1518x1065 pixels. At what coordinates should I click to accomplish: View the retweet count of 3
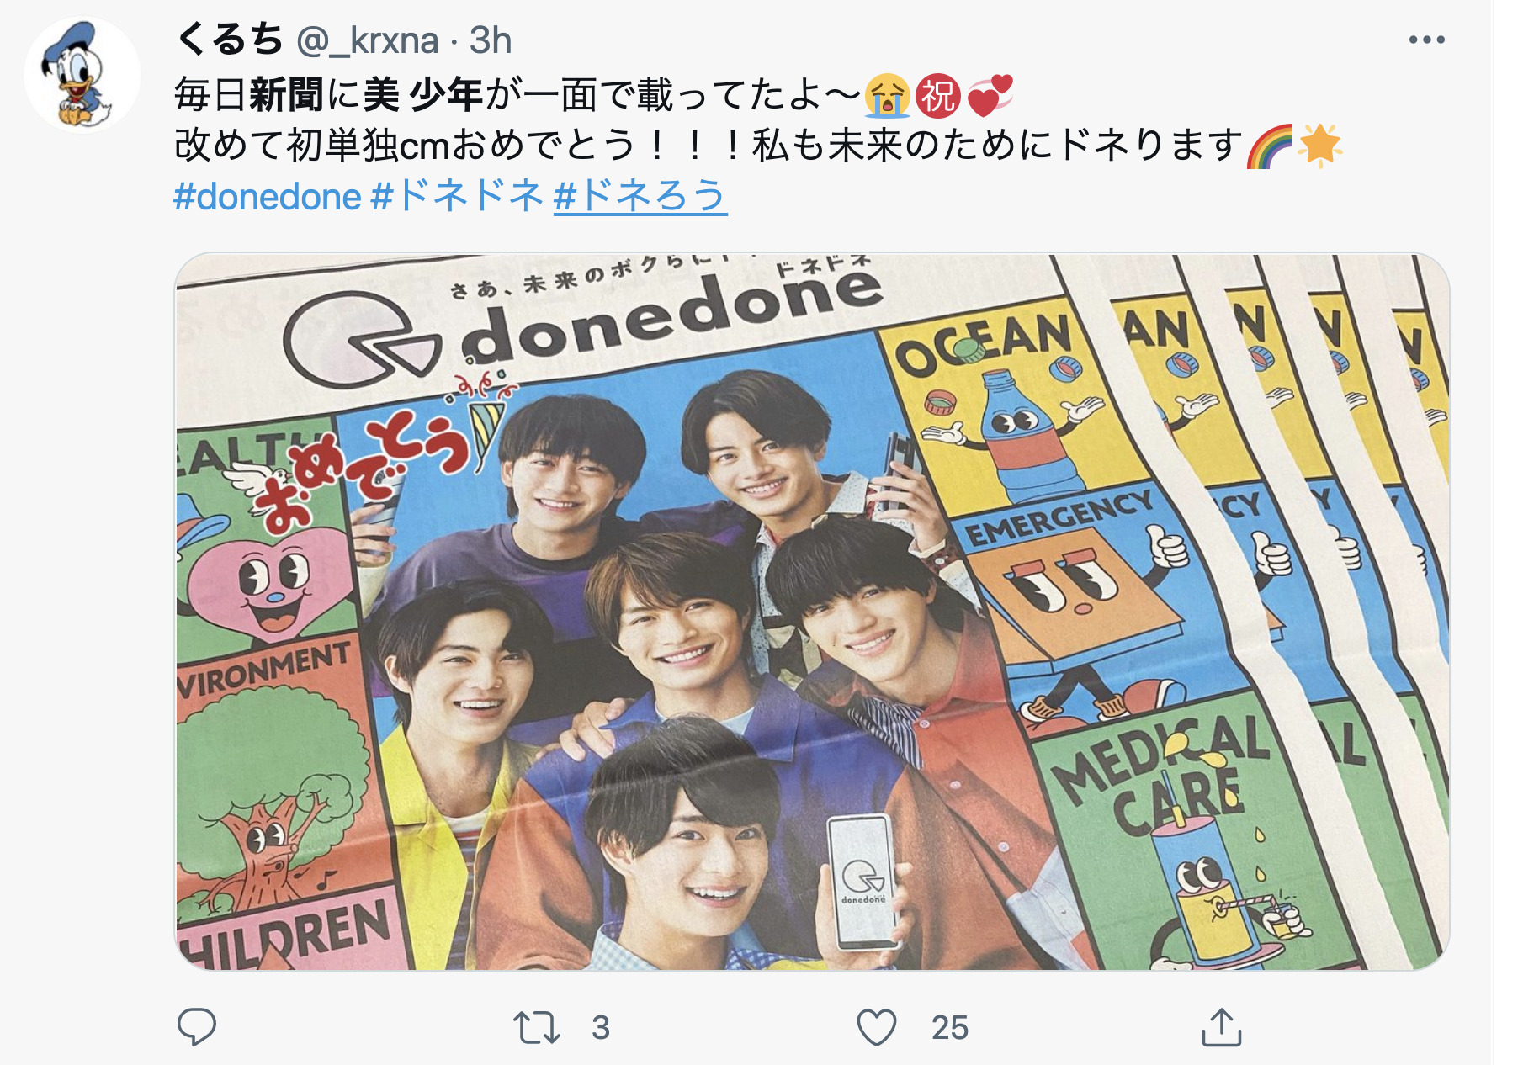pos(600,1028)
